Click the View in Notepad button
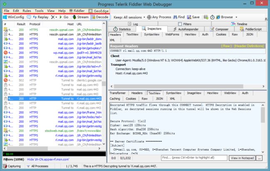270x171 pixels. (x=242, y=158)
